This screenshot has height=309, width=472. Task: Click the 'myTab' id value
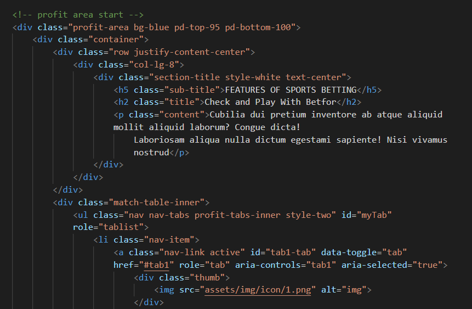point(374,215)
